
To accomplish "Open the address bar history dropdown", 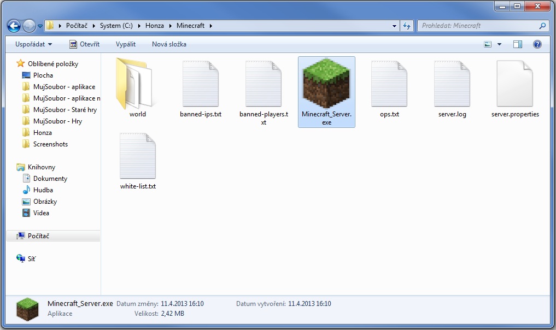I will [394, 25].
